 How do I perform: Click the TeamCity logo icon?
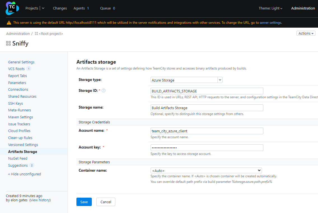12,8
